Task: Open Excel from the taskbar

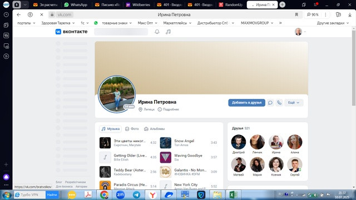Action: [233, 195]
